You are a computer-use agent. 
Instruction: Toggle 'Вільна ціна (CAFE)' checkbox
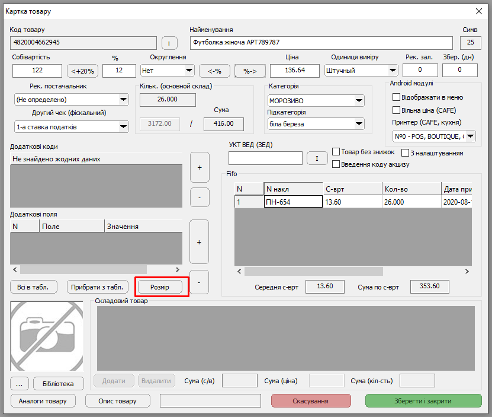pos(397,110)
